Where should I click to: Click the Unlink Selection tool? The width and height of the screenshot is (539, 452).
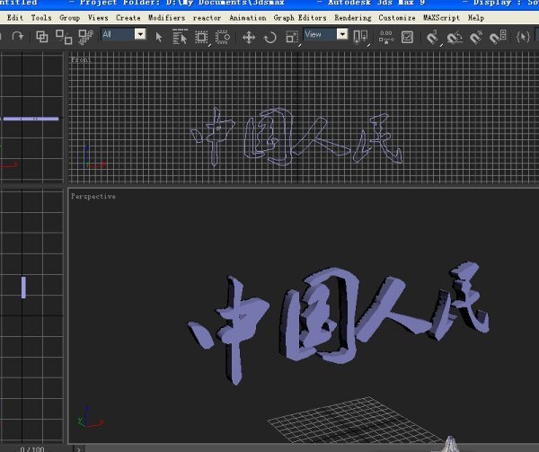tap(64, 37)
